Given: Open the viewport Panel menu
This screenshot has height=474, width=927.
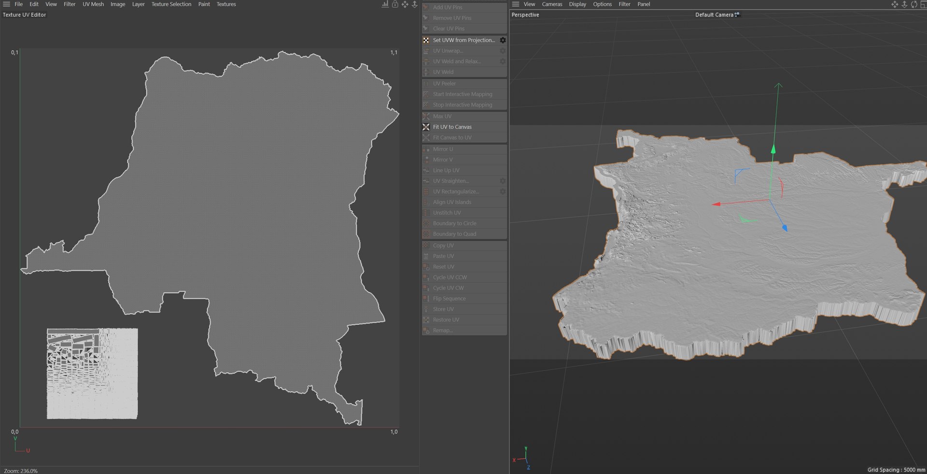Looking at the screenshot, I should 644,4.
